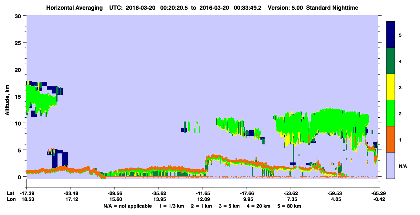Viewport: 420px width, 215px height.
Task: Click the y-axis tick label 10
Action: (x=19, y=123)
